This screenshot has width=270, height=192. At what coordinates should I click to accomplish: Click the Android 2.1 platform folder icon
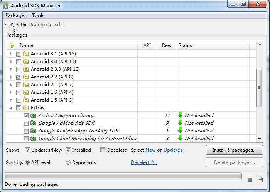[26, 85]
